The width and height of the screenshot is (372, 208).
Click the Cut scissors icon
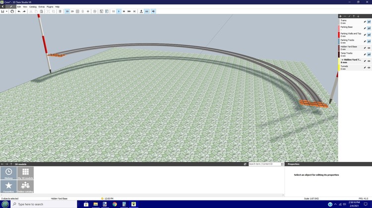pyautogui.click(x=31, y=11)
